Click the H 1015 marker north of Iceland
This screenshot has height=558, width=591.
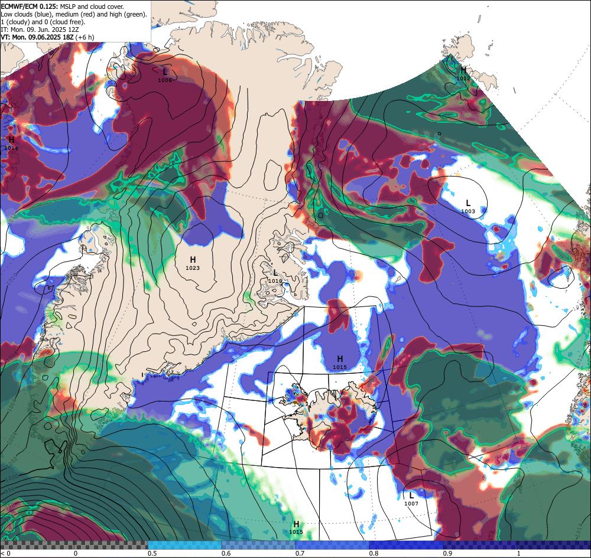pyautogui.click(x=340, y=362)
